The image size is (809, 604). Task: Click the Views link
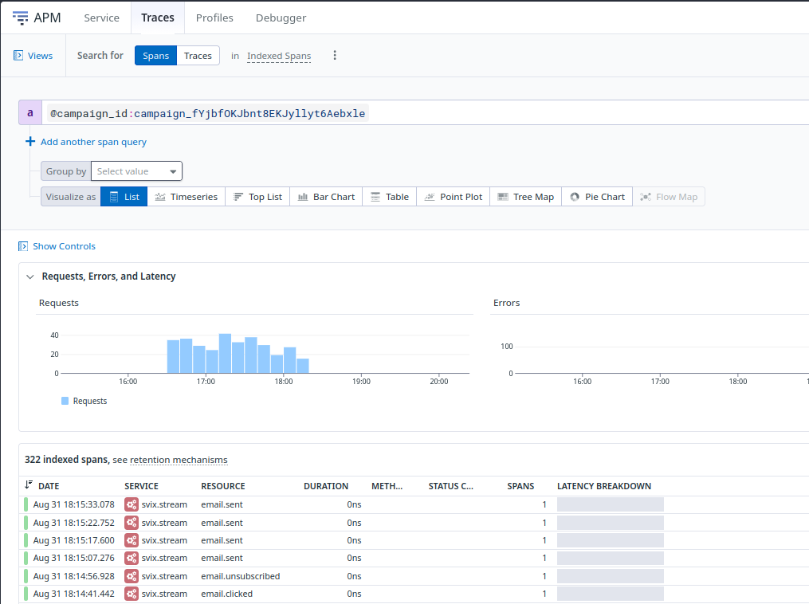pos(40,56)
